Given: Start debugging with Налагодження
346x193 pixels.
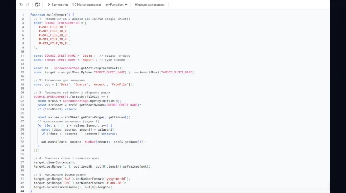Looking at the screenshot, I should [x=87, y=5].
